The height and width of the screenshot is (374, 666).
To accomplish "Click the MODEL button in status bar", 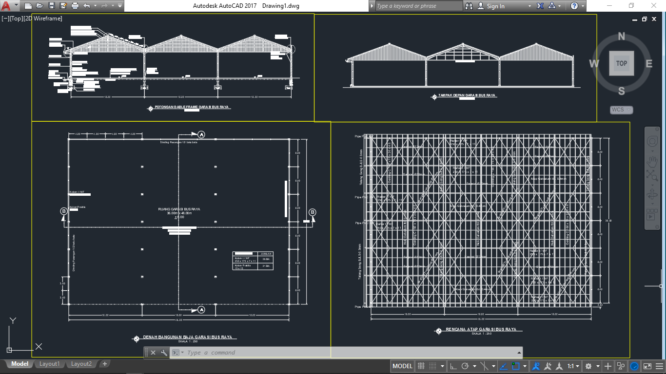I will pos(402,366).
